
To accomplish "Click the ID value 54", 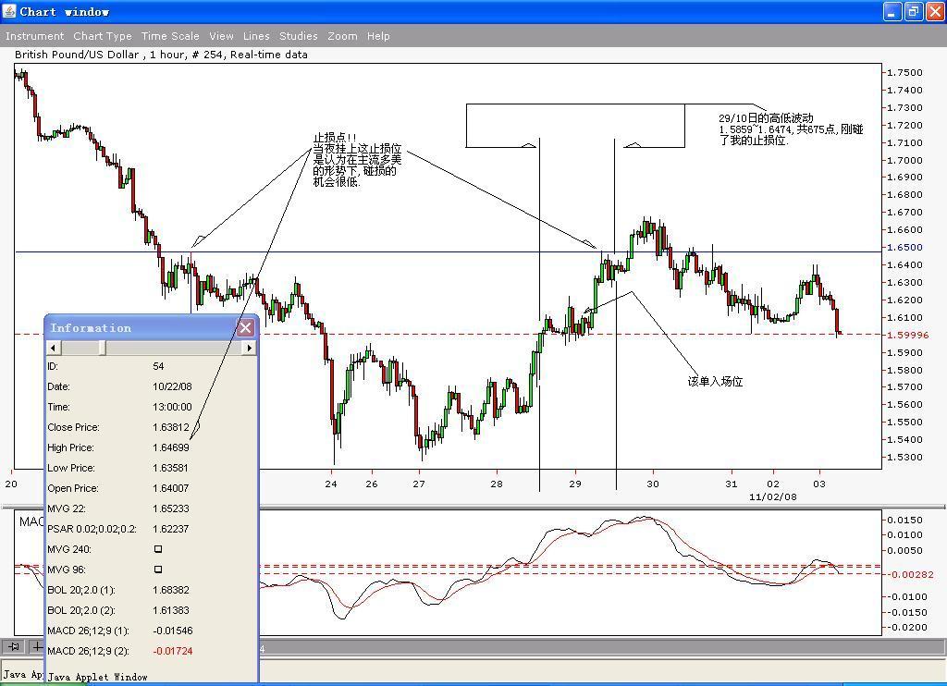I will tap(158, 366).
